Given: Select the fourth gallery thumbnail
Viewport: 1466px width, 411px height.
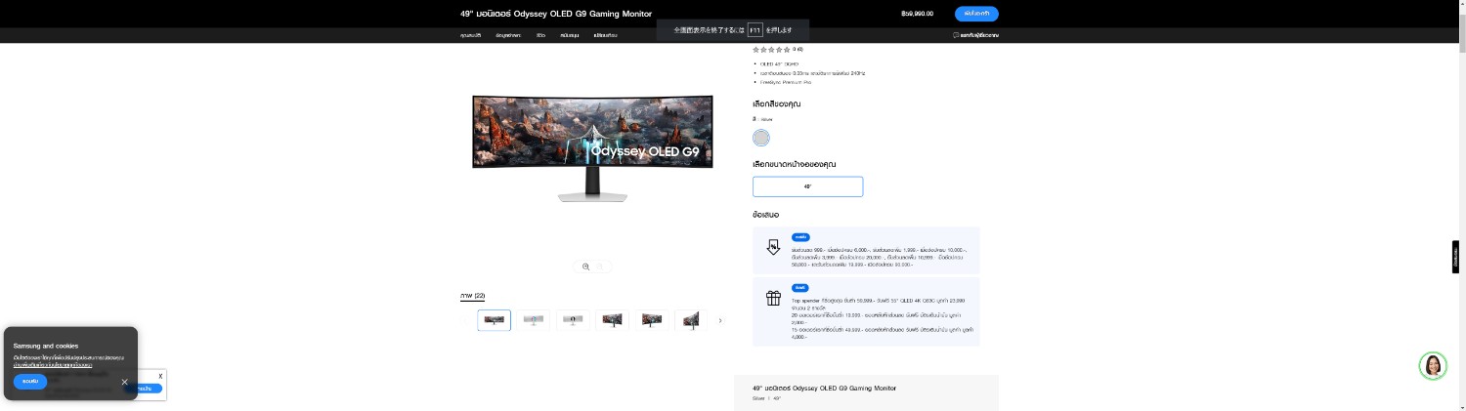Looking at the screenshot, I should click(612, 320).
